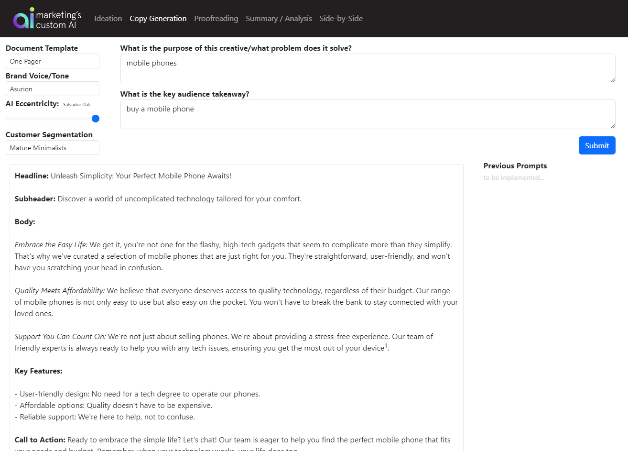The width and height of the screenshot is (628, 451).
Task: Focus the creative purpose text box
Action: 367,68
